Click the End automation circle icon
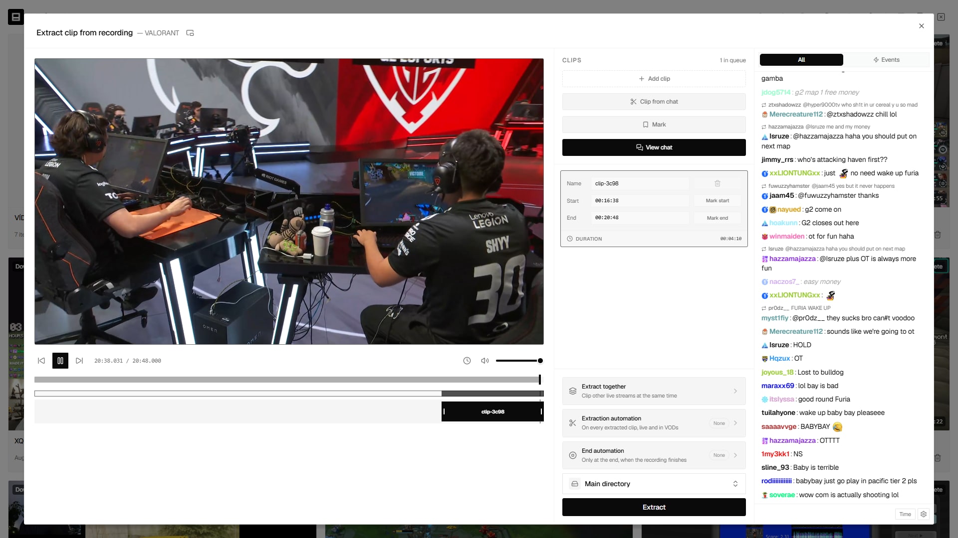The height and width of the screenshot is (538, 958). click(573, 455)
